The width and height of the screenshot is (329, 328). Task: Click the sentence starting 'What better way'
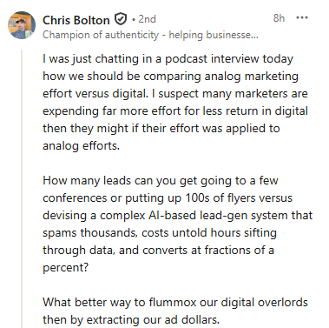175,311
